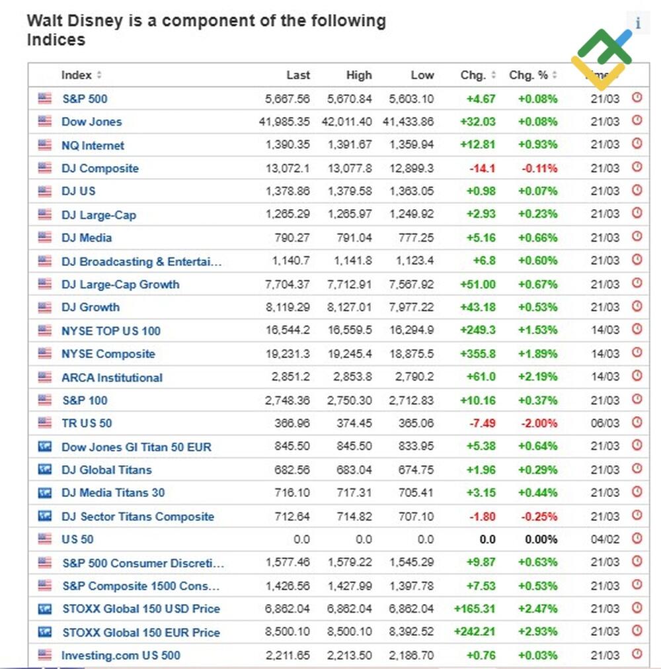Open the DJ Global Titans link

[x=106, y=470]
